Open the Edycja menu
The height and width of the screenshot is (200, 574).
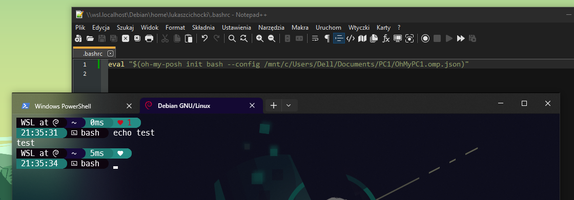(x=101, y=28)
